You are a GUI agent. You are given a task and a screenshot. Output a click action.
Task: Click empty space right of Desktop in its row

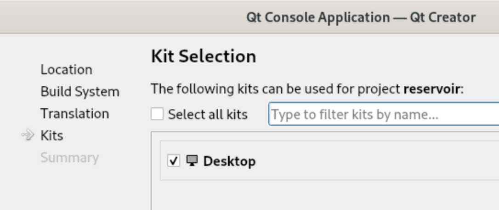pos(368,161)
